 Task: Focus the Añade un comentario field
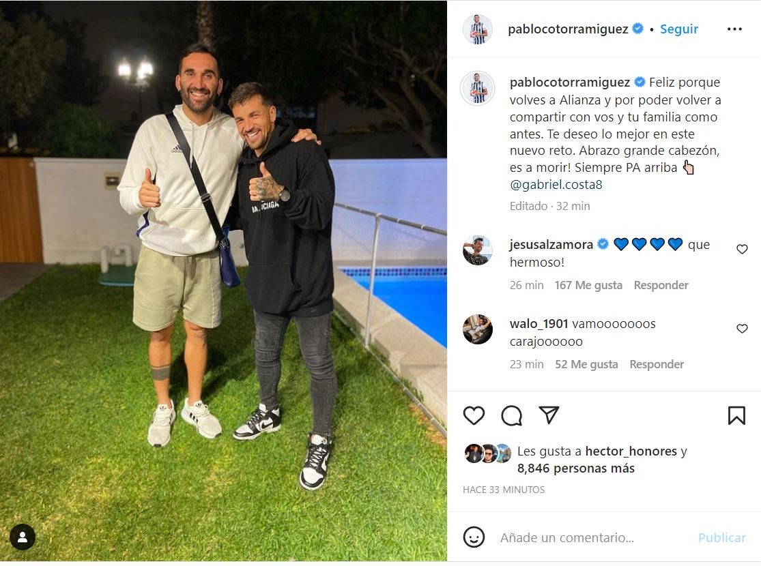(x=594, y=537)
